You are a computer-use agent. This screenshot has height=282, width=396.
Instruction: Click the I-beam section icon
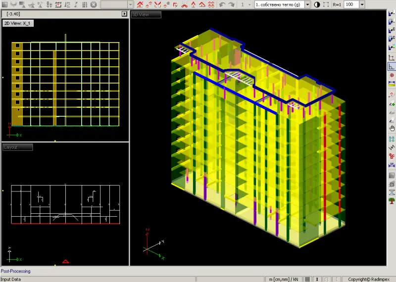click(392, 192)
